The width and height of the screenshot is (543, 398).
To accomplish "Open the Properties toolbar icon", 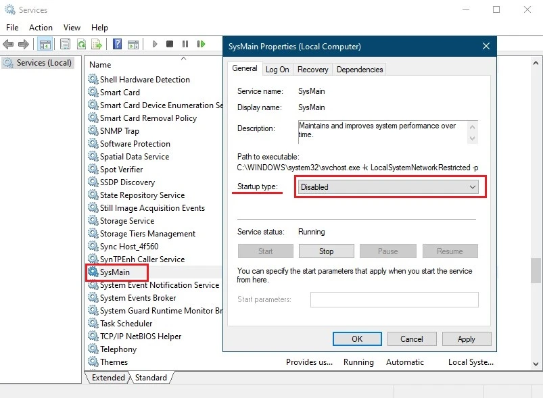I will pyautogui.click(x=65, y=44).
